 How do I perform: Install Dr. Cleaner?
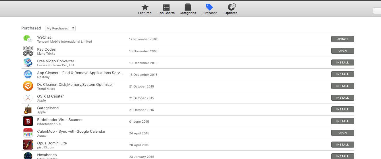[342, 86]
